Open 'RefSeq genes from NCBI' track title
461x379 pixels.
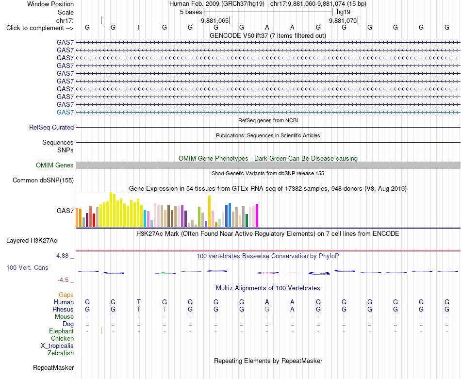pyautogui.click(x=268, y=120)
